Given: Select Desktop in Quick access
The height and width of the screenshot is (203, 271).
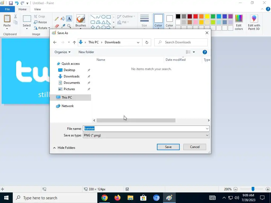Looking at the screenshot, I should pos(69,70).
